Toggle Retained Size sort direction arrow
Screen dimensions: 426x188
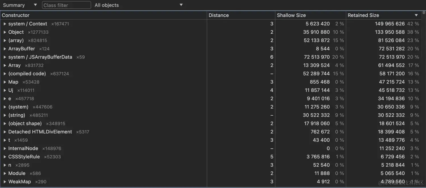[x=416, y=15]
